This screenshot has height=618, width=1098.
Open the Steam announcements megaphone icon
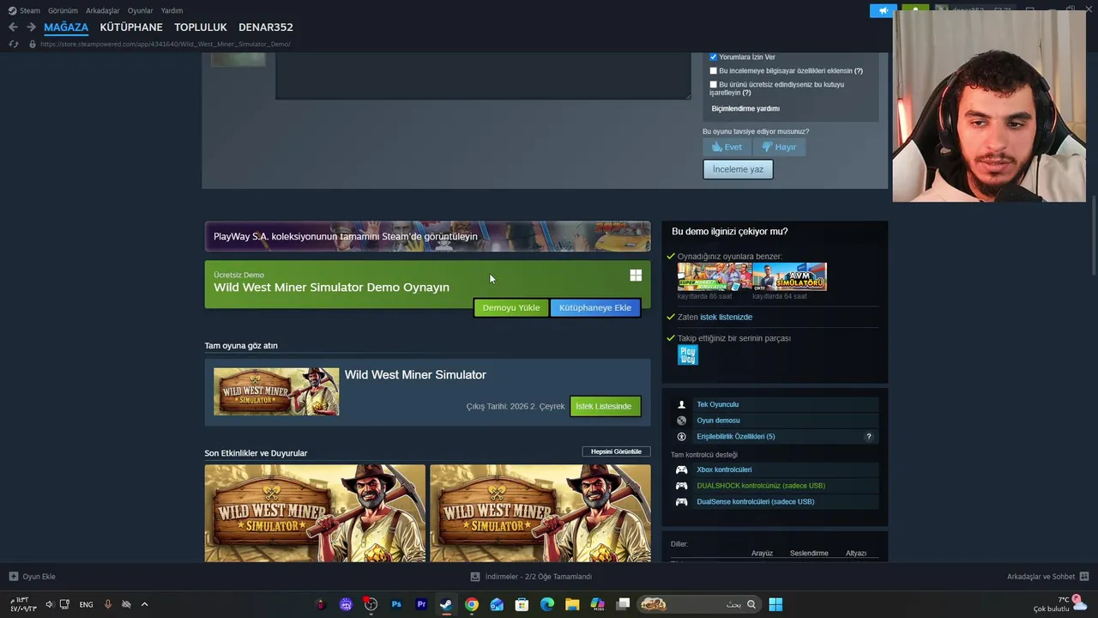883,10
